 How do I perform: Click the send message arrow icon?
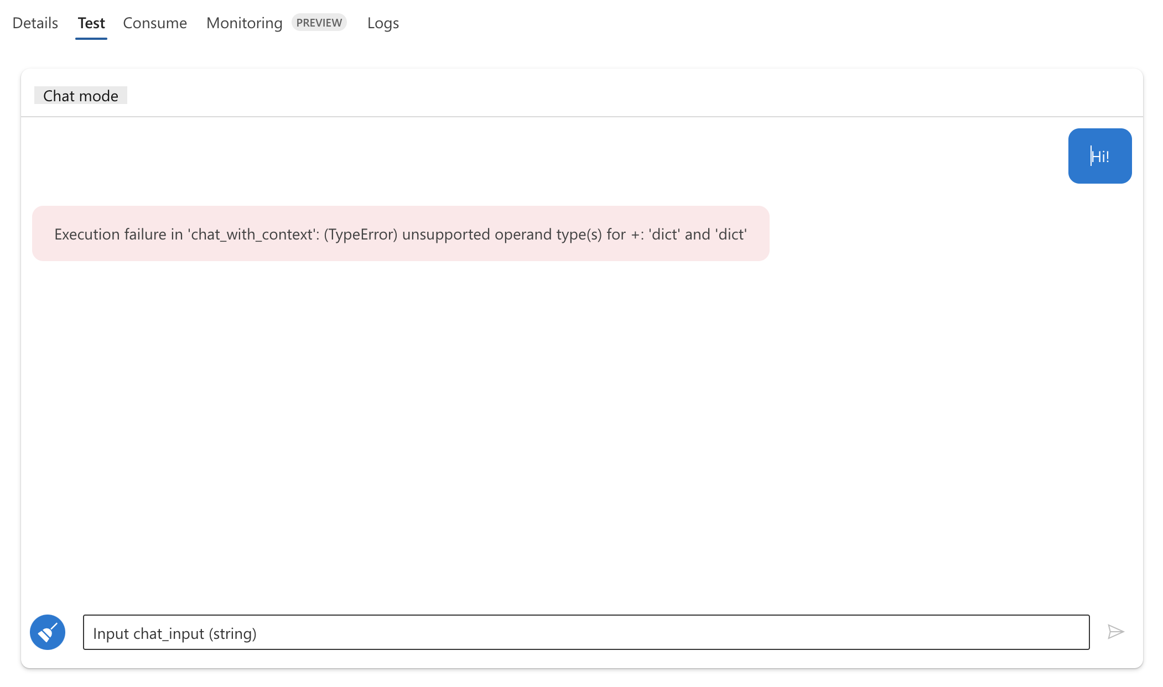[x=1117, y=631]
